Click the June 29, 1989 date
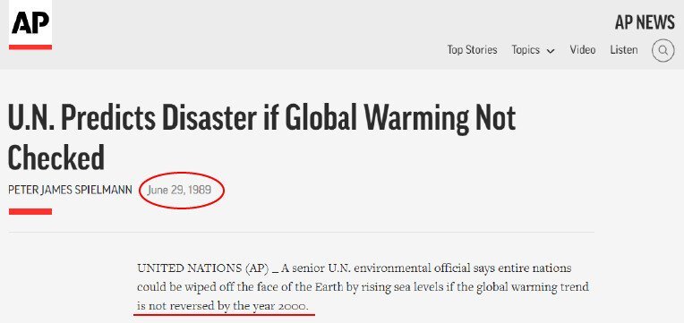The image size is (684, 323). (179, 190)
